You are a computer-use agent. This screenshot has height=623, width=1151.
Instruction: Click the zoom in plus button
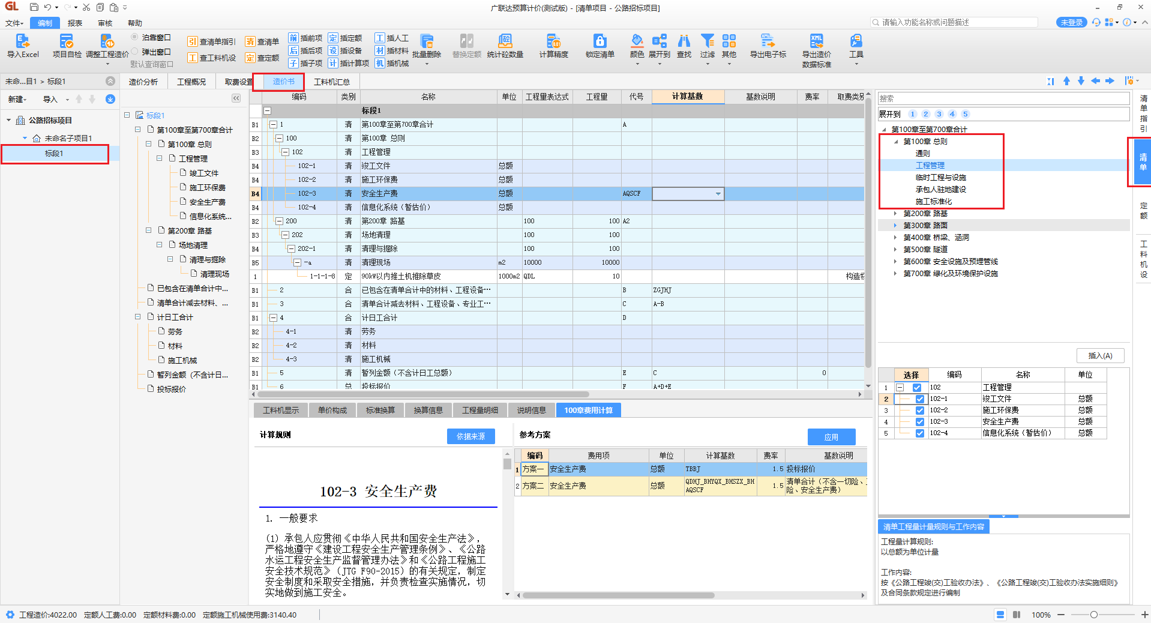point(1144,615)
